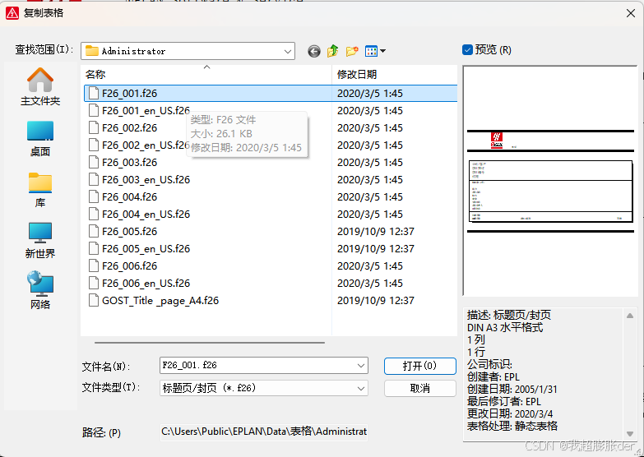
Task: Open the view menu dropdown arrow
Action: [x=382, y=51]
